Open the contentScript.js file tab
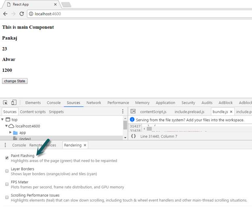 pyautogui.click(x=153, y=112)
